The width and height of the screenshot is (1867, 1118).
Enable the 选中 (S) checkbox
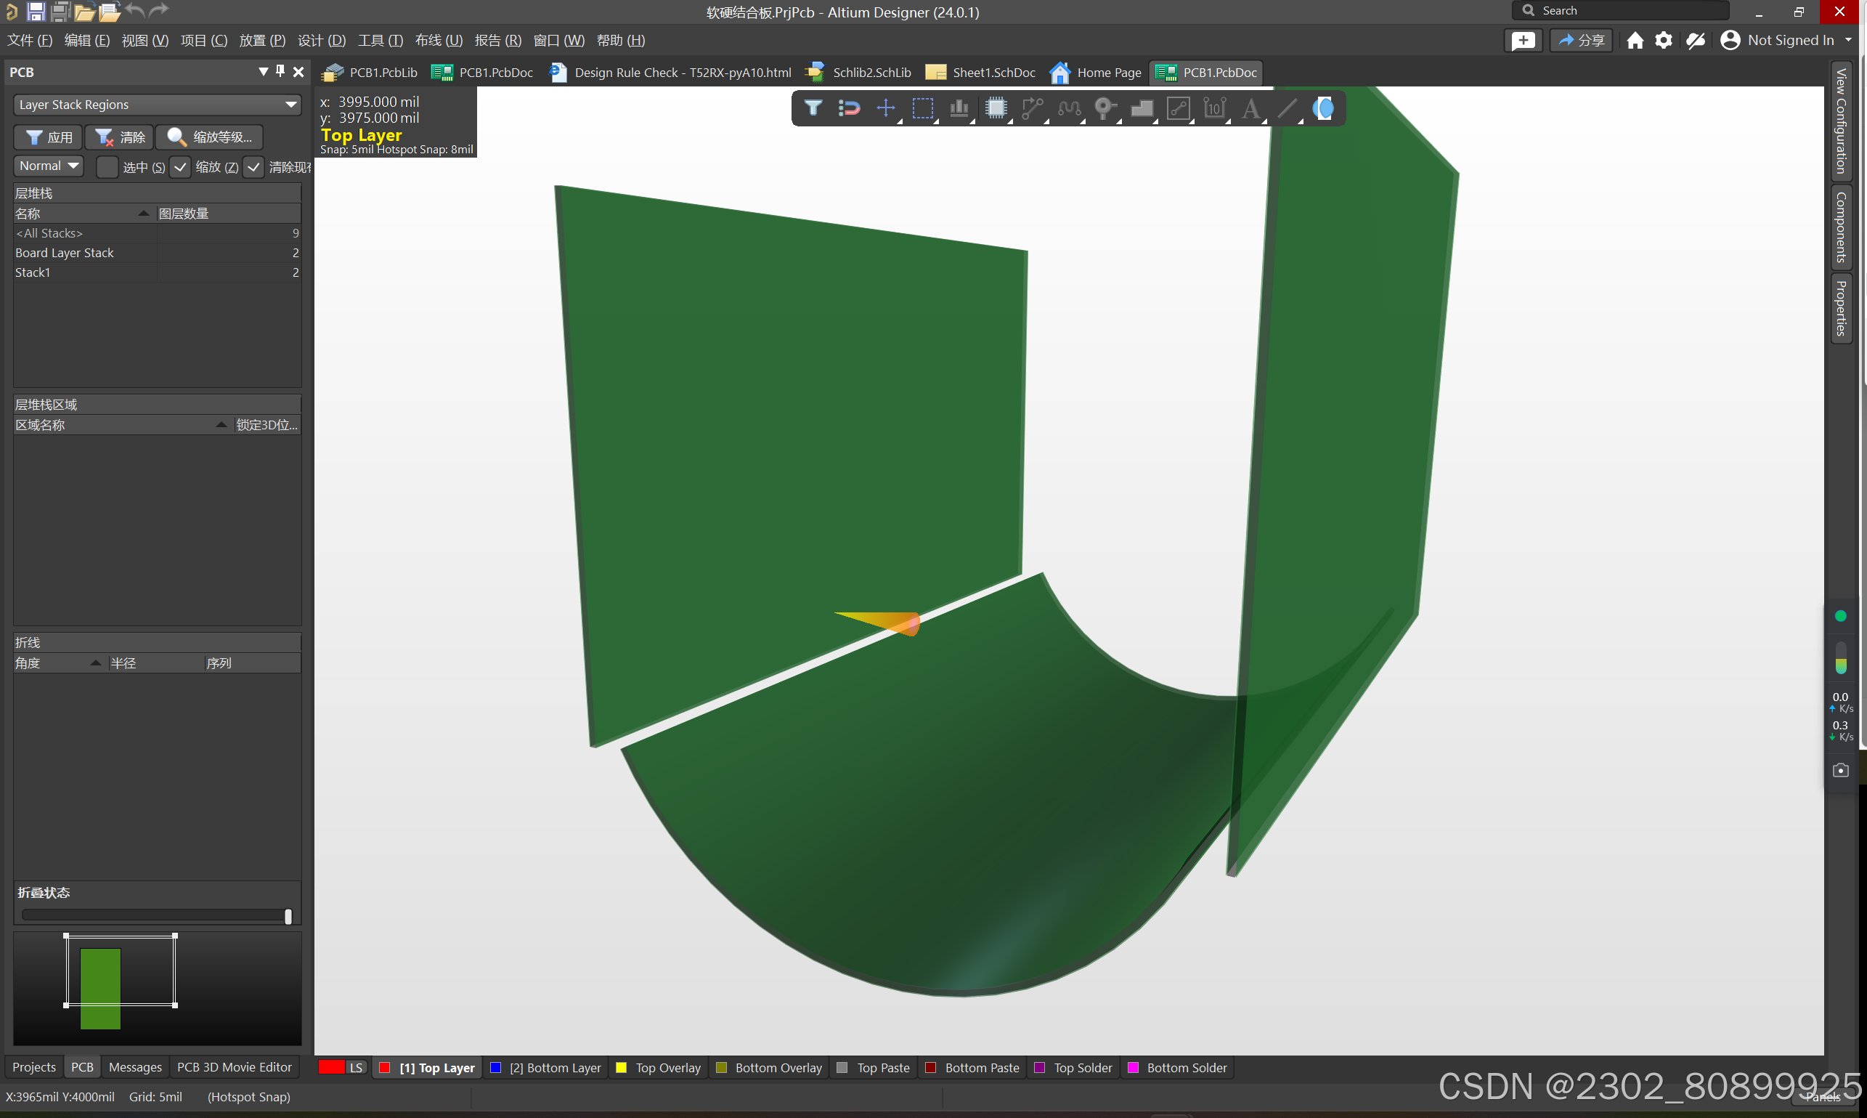107,166
